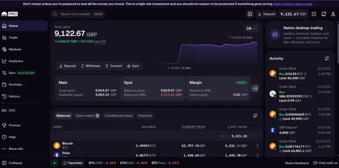Open the Trade sidebar item

click(24, 38)
